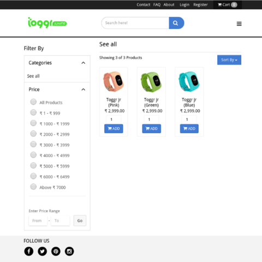Select the Above ₹ 7000 radio
This screenshot has height=262, width=262.
click(x=33, y=187)
